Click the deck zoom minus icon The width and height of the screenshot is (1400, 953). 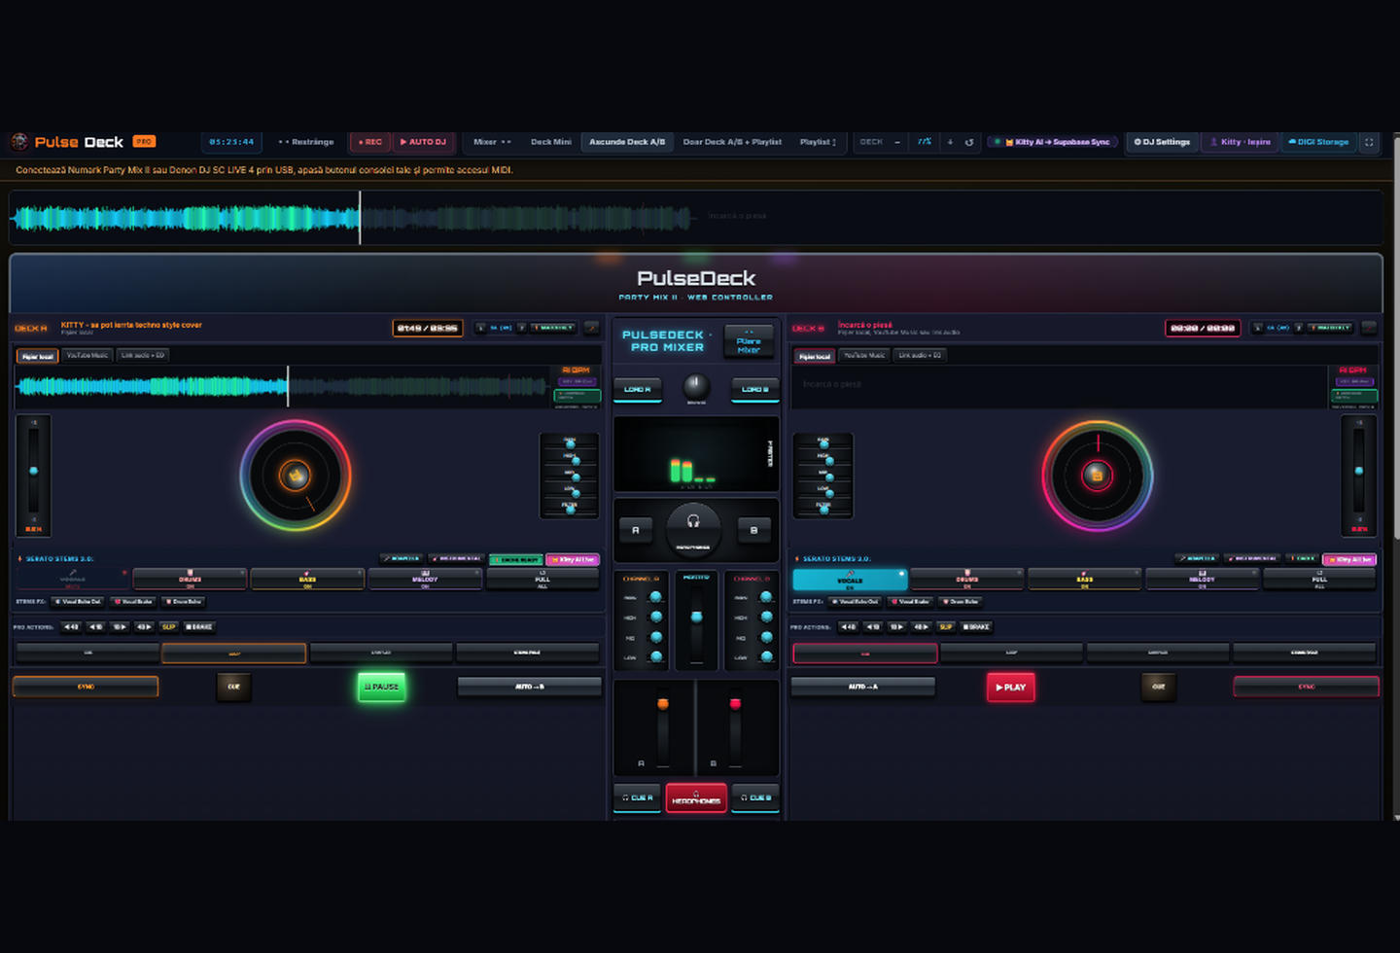coord(896,142)
